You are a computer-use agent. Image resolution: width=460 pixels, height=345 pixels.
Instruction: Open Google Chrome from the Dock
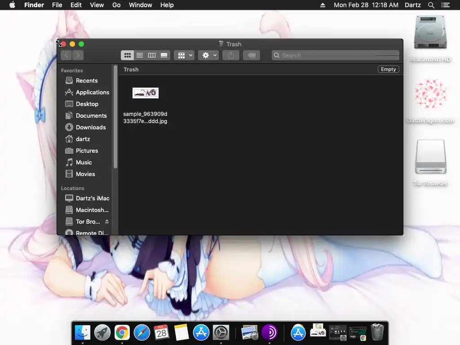[122, 332]
